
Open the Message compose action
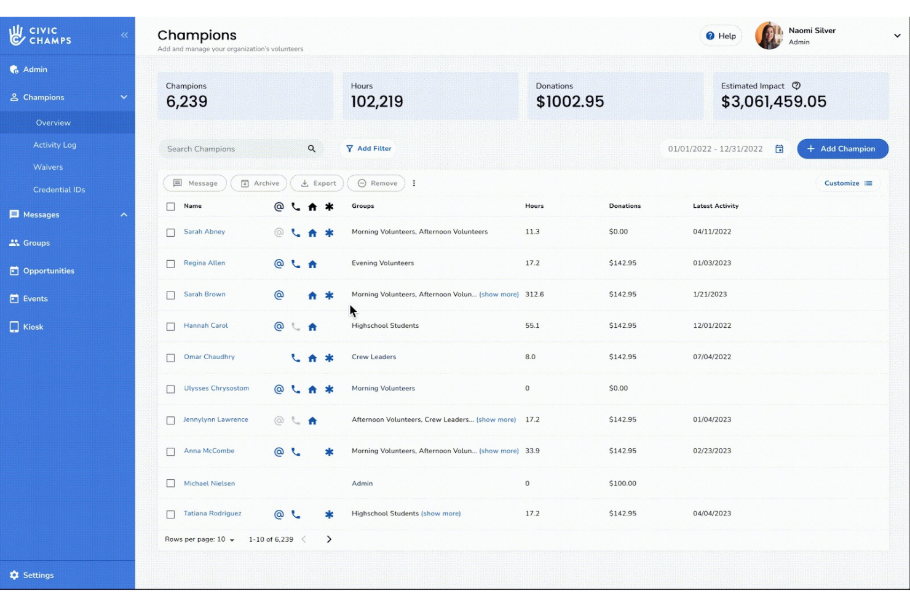click(x=194, y=183)
